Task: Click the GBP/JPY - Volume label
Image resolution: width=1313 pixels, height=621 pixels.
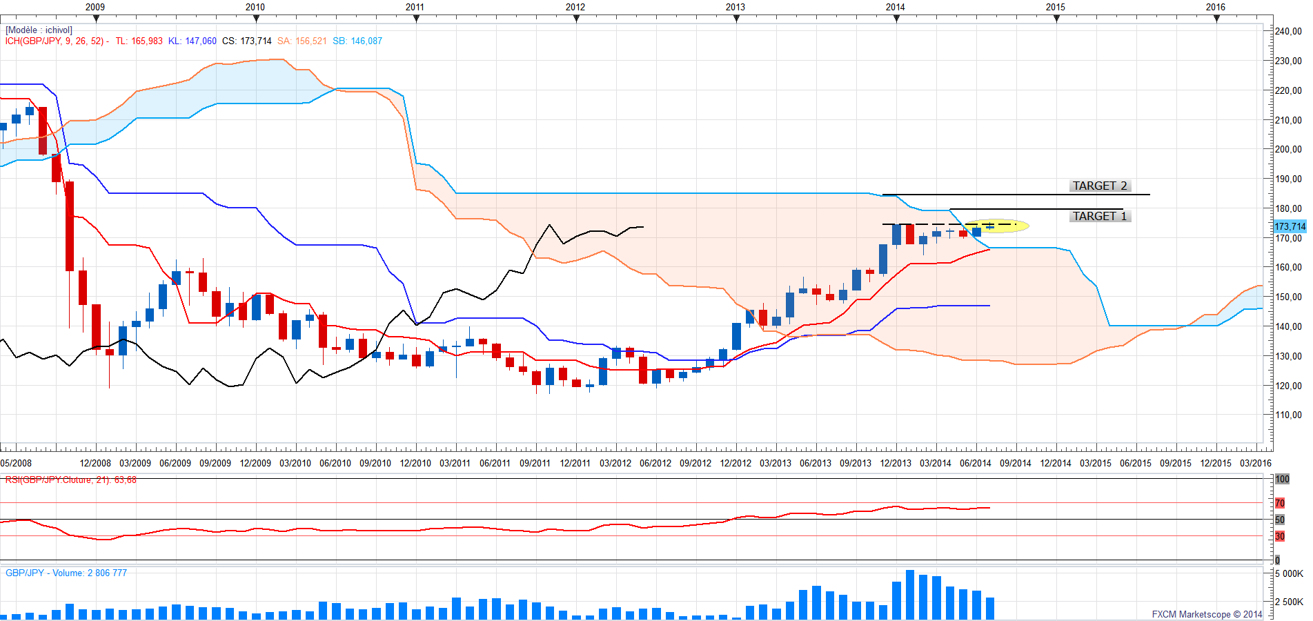Action: point(66,573)
